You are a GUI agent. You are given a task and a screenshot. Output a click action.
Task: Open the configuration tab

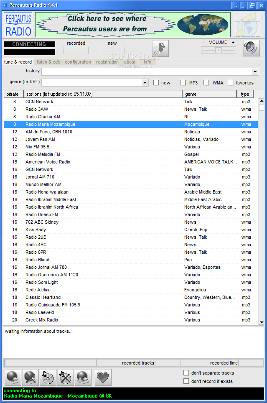pos(78,62)
